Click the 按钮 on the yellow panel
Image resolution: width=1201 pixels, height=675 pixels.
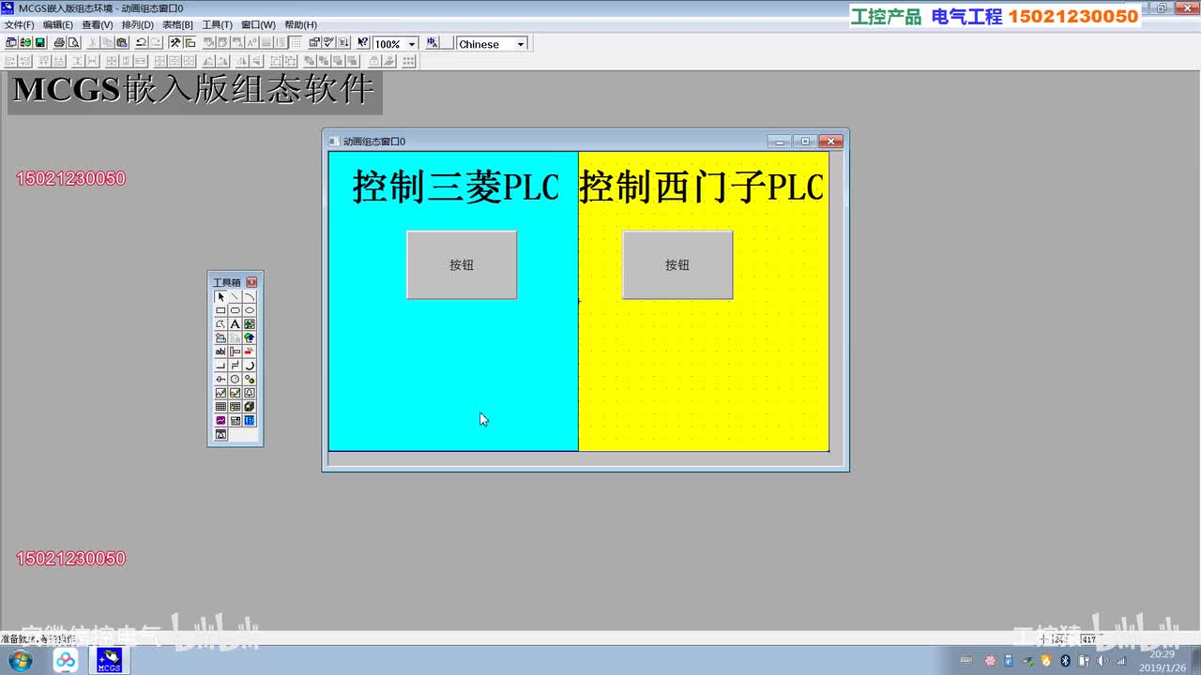(677, 265)
